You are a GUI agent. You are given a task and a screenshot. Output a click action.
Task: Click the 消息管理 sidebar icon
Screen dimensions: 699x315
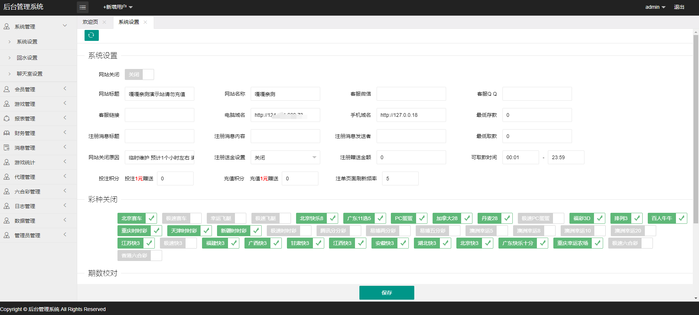tap(7, 148)
